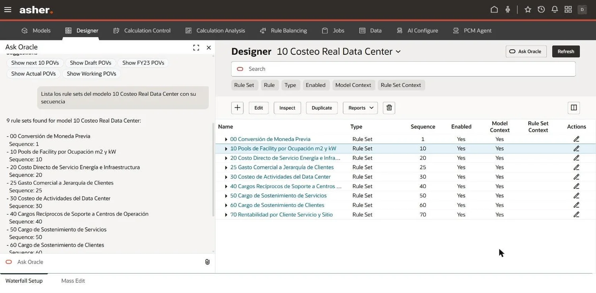Screen dimensions: 596x293
Task: Open the Reports dropdown
Action: [360, 108]
